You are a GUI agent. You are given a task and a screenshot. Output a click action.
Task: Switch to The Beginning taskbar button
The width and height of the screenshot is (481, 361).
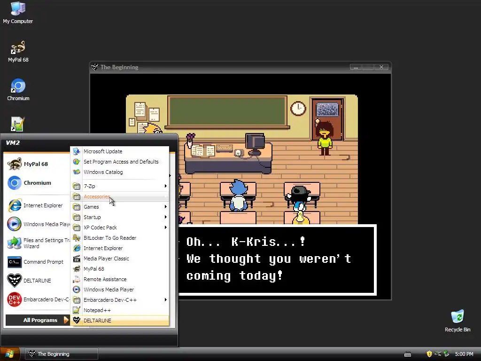(62, 354)
